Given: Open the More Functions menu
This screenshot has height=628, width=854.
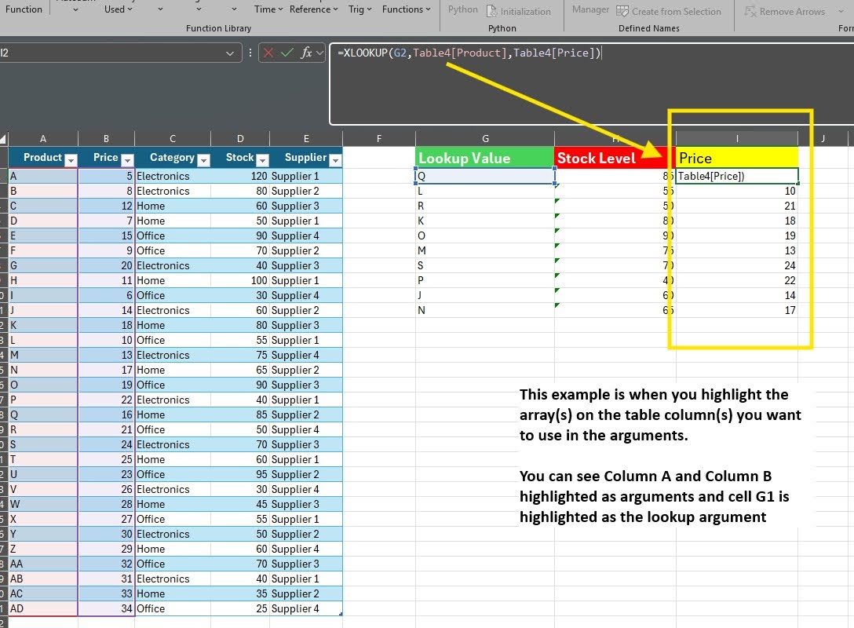Looking at the screenshot, I should [x=406, y=9].
